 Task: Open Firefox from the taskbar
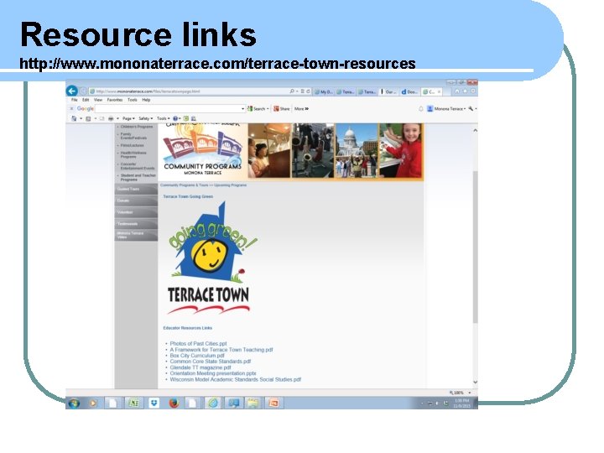[174, 403]
